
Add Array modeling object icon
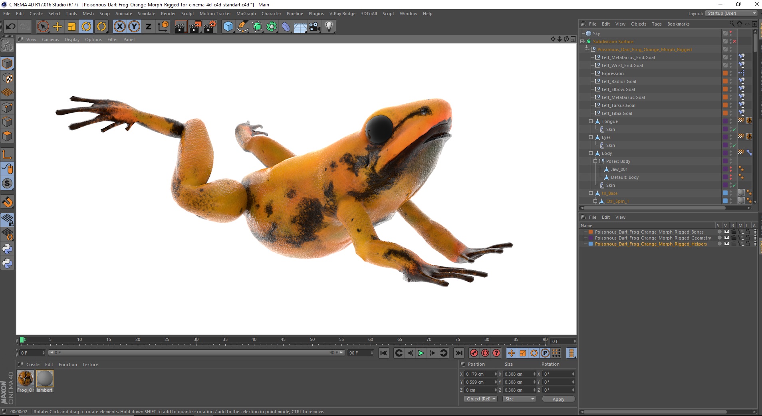click(x=272, y=27)
